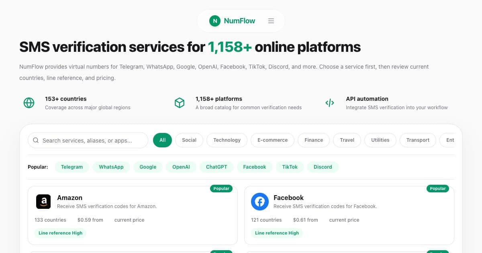The width and height of the screenshot is (482, 253).
Task: Select the Technology category filter
Action: [227, 140]
